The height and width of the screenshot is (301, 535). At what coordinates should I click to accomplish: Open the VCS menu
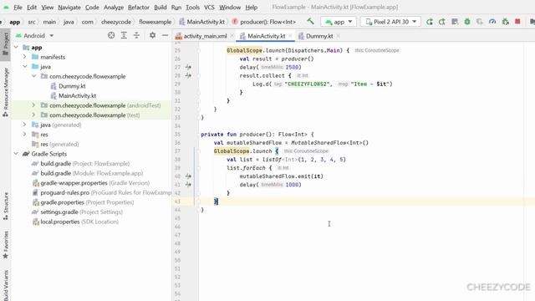coord(209,8)
